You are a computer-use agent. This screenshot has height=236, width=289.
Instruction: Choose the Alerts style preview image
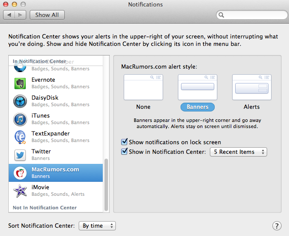251,87
